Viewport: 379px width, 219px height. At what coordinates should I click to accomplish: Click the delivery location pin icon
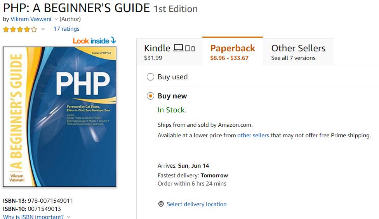coord(161,204)
